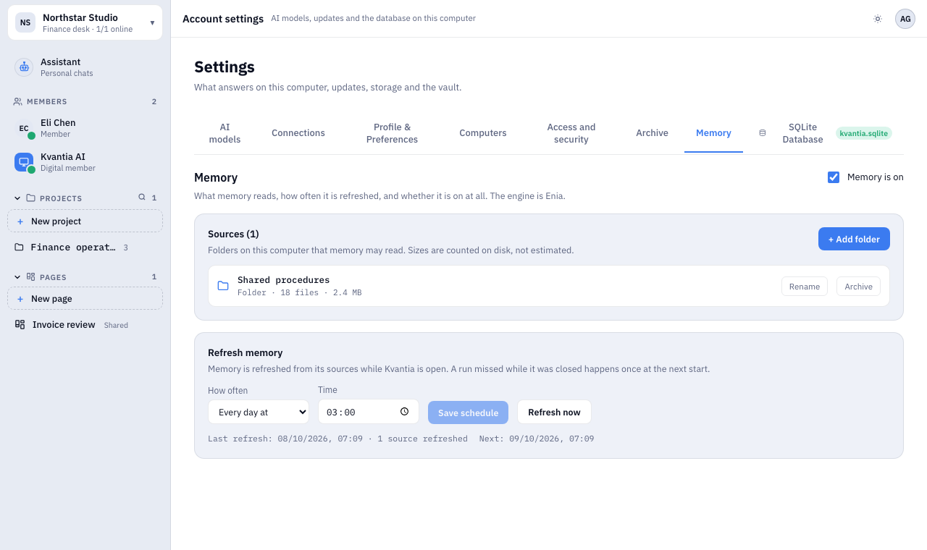
Task: Click the plus icon beside New page
Action: 20,299
